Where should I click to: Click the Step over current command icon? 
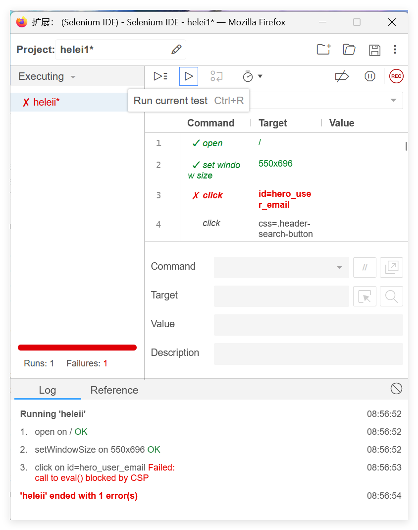pos(216,76)
